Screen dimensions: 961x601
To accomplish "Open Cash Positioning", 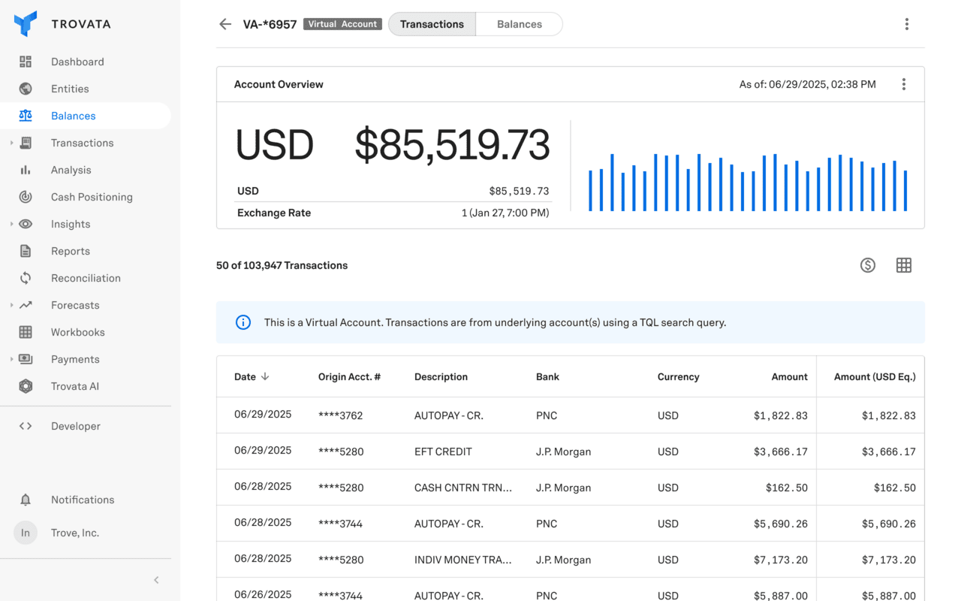I will 92,196.
